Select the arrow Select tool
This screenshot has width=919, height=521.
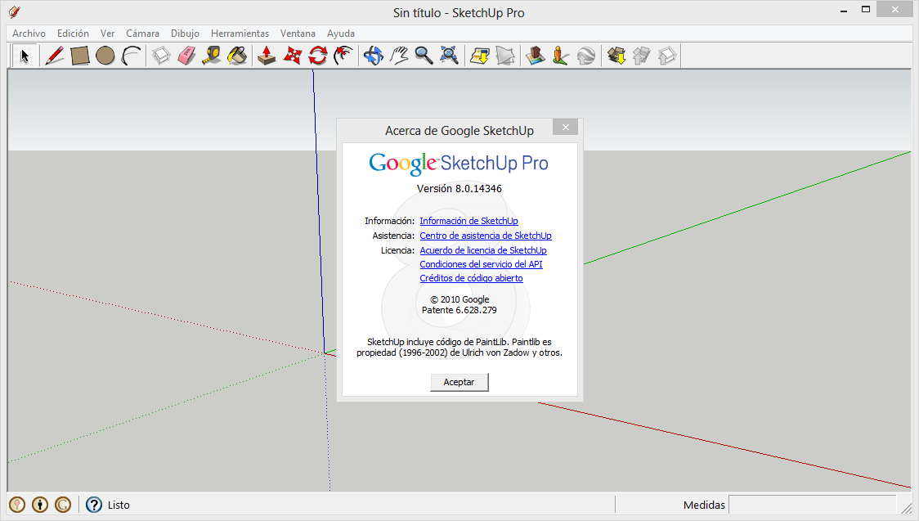(x=24, y=56)
